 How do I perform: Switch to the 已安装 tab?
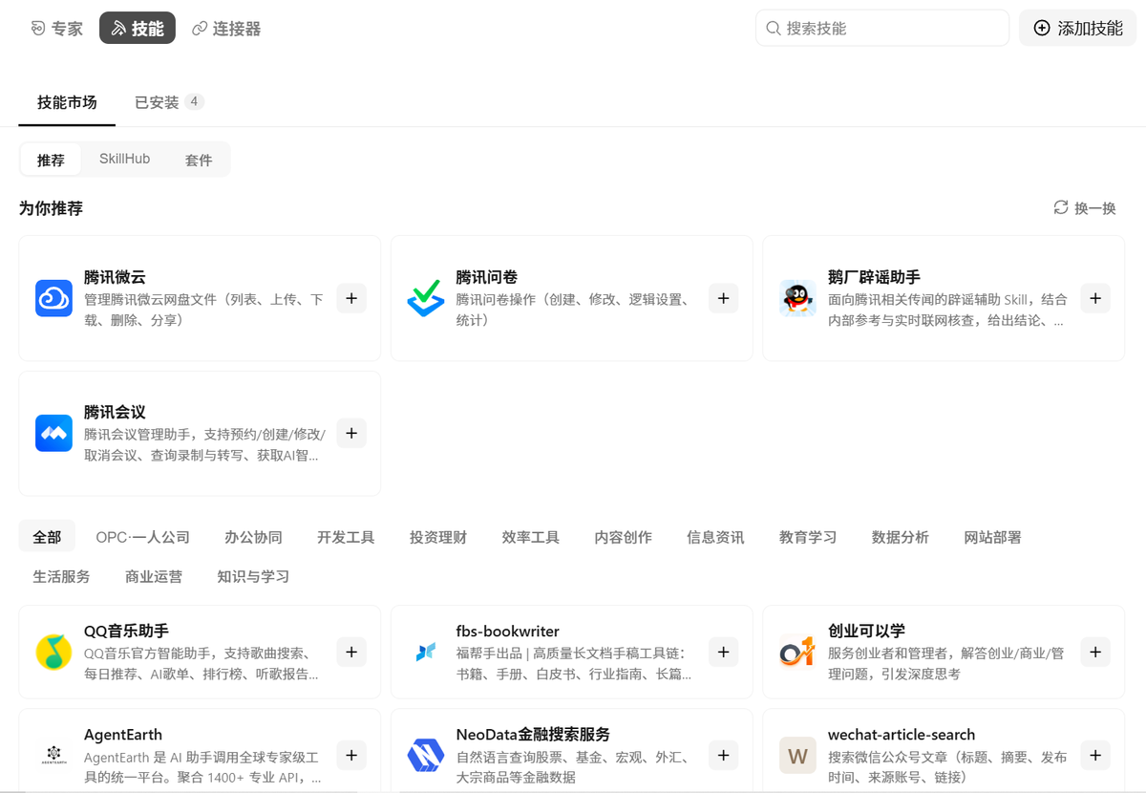coord(168,102)
